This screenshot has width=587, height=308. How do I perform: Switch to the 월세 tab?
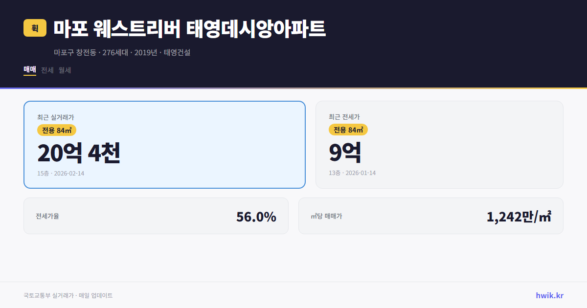point(64,70)
